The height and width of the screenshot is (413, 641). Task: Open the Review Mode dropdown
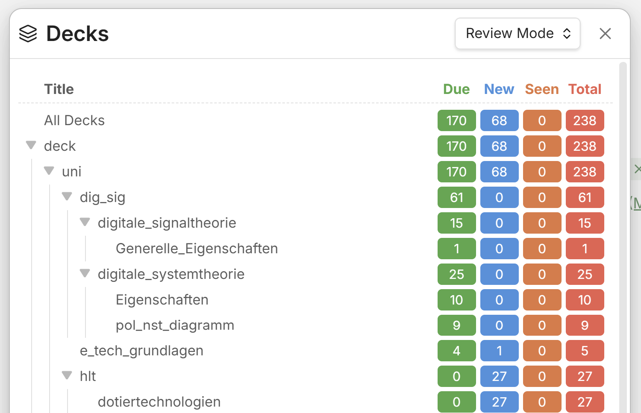click(x=518, y=33)
